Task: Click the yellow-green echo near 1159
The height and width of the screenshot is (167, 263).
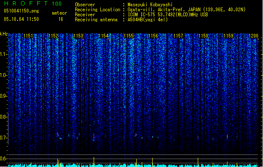Action: 227,137
